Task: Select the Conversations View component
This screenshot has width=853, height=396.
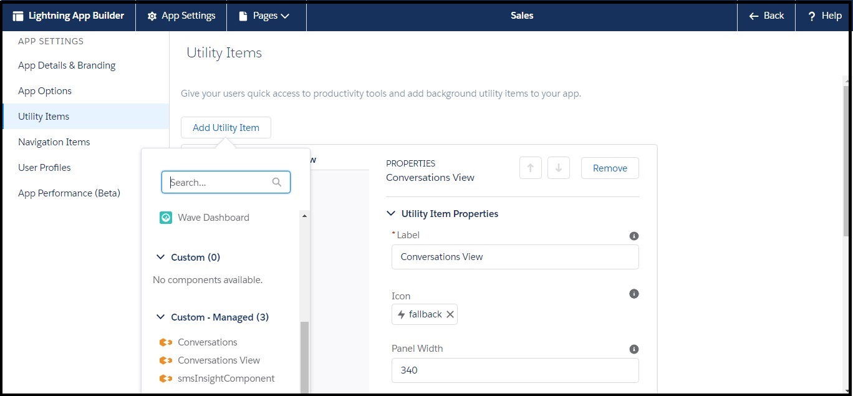Action: tap(219, 360)
